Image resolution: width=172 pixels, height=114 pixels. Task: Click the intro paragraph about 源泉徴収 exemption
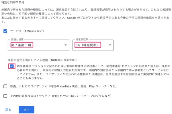[86, 12]
